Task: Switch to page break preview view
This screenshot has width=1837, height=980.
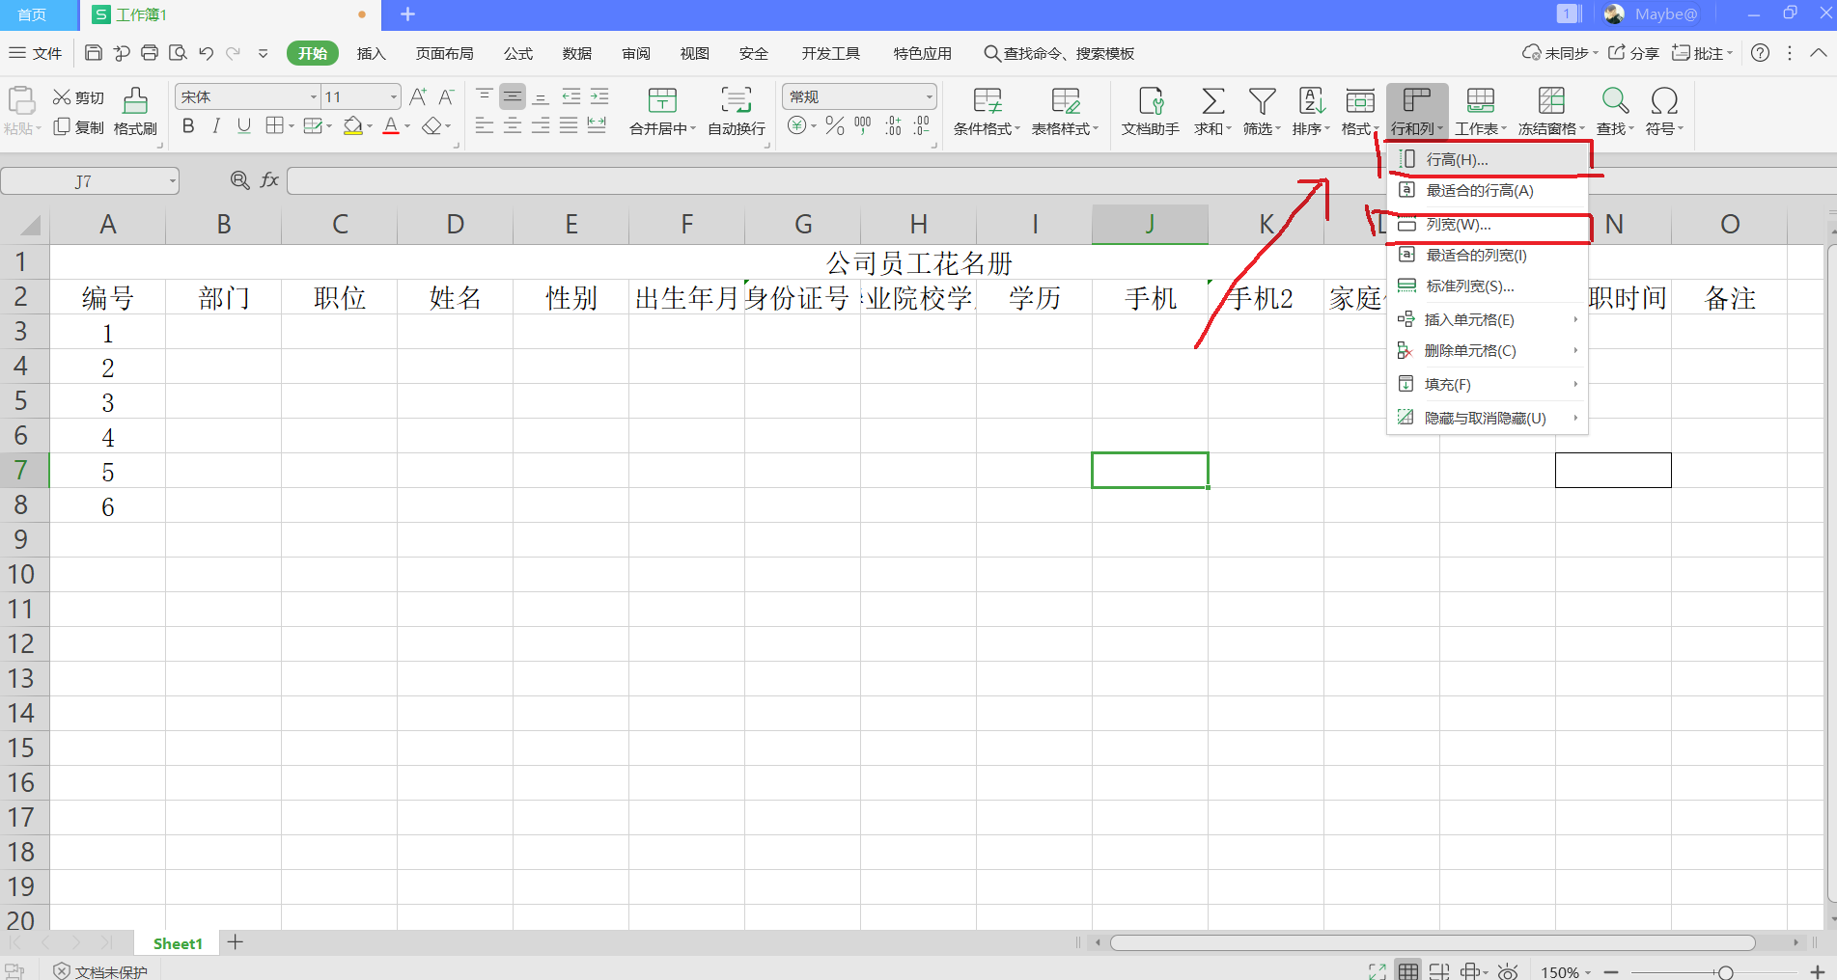Action: coord(1439,971)
